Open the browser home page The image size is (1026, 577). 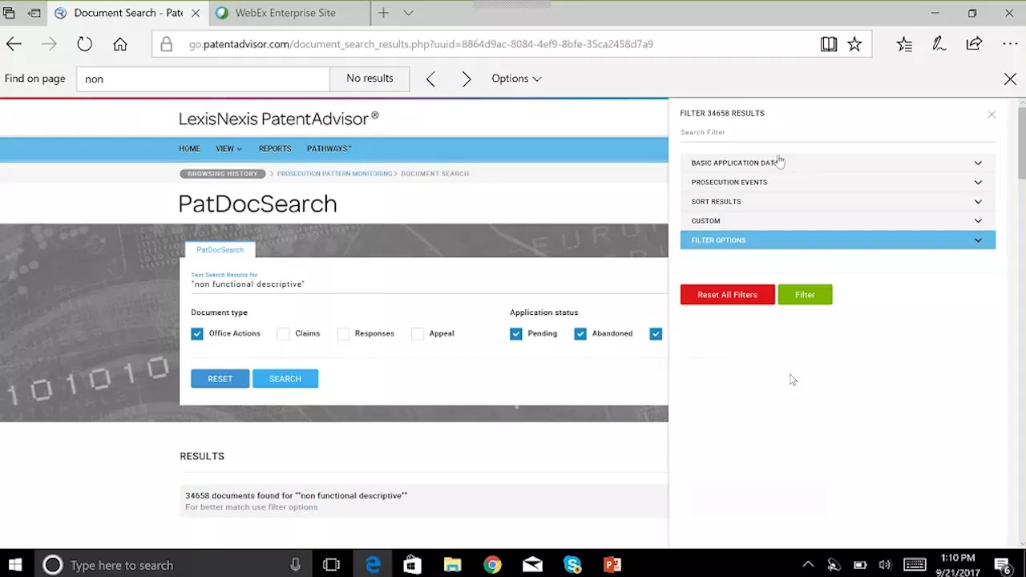[x=120, y=44]
